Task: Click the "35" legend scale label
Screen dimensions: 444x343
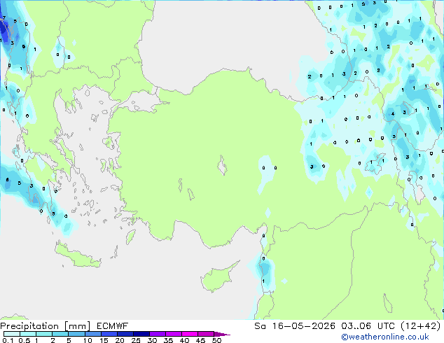Action: [x=168, y=340]
